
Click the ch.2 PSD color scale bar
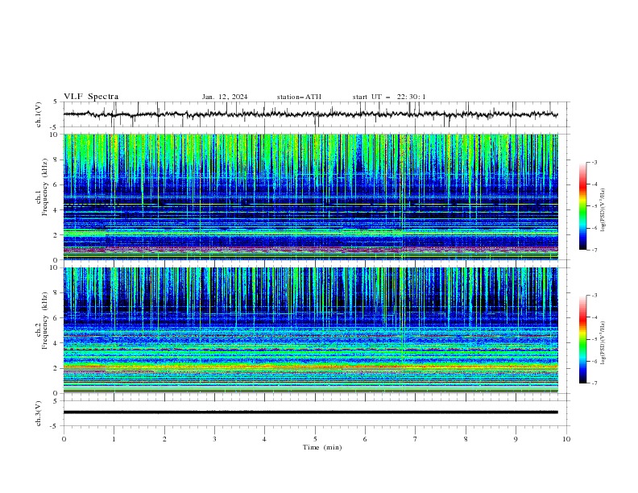pos(582,339)
